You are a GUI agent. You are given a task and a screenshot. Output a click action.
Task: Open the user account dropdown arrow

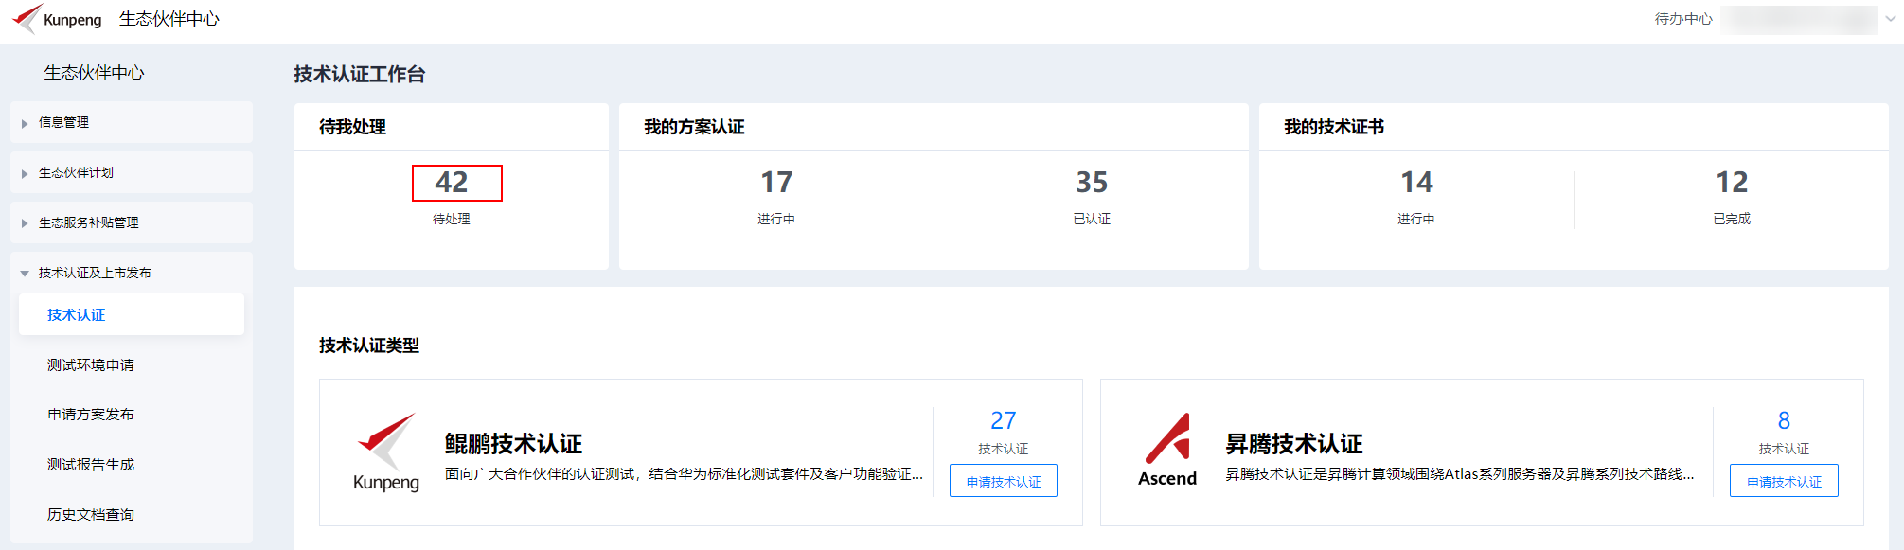pyautogui.click(x=1891, y=19)
